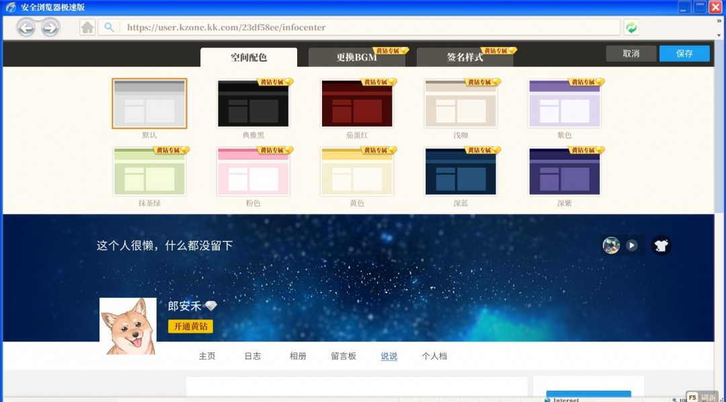Visit the 个人档 profile section
The image size is (726, 402).
pyautogui.click(x=434, y=356)
